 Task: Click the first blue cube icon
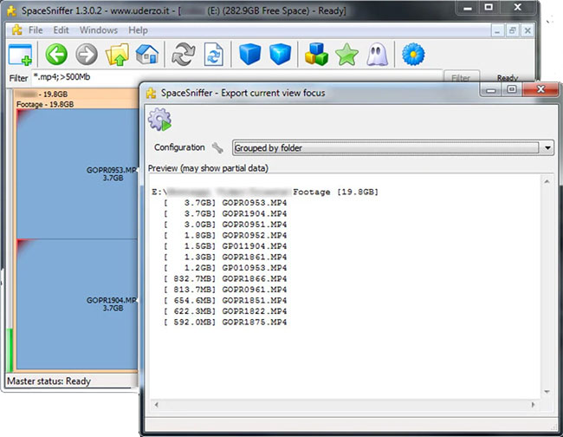point(250,55)
